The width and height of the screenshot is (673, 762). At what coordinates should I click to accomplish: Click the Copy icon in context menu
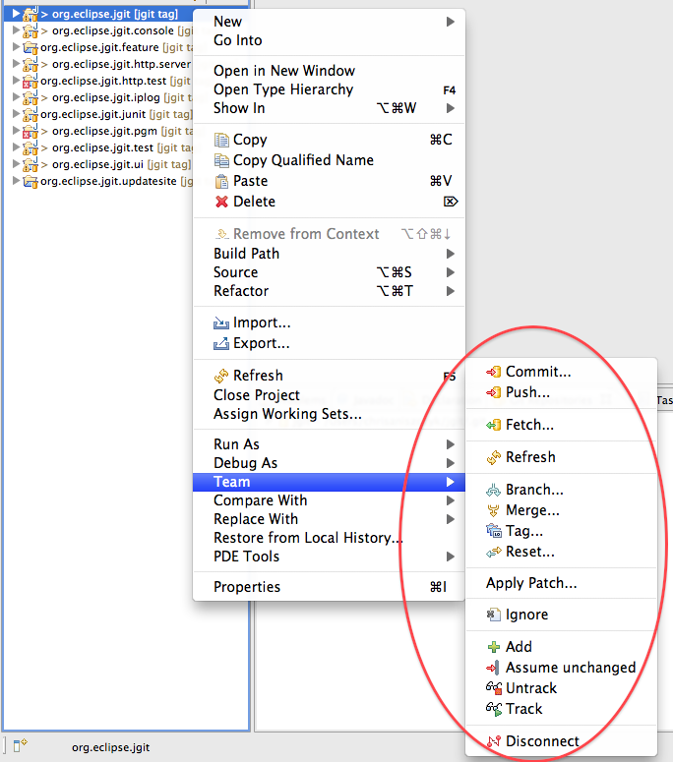[221, 140]
